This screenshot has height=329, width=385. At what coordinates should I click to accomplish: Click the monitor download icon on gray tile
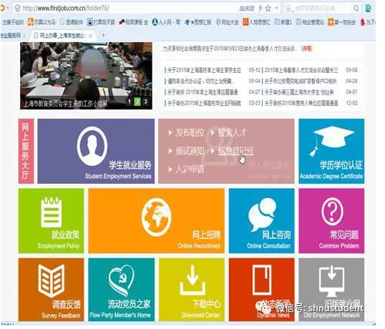[x=331, y=281]
